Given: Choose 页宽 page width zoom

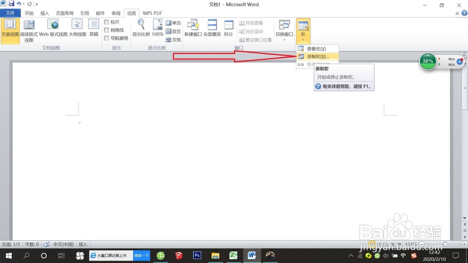Looking at the screenshot, I should (174, 40).
